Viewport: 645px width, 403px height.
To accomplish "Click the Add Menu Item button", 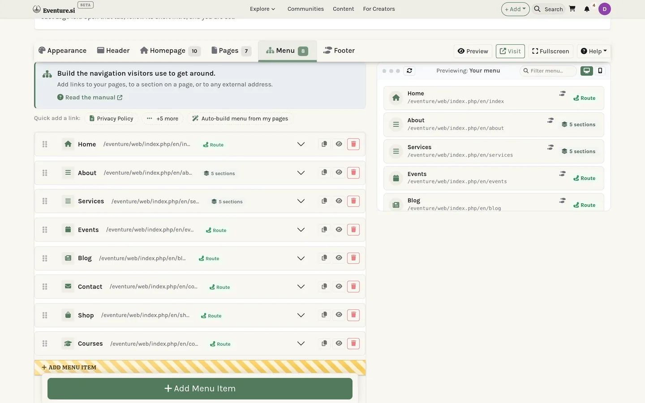I will [x=200, y=389].
